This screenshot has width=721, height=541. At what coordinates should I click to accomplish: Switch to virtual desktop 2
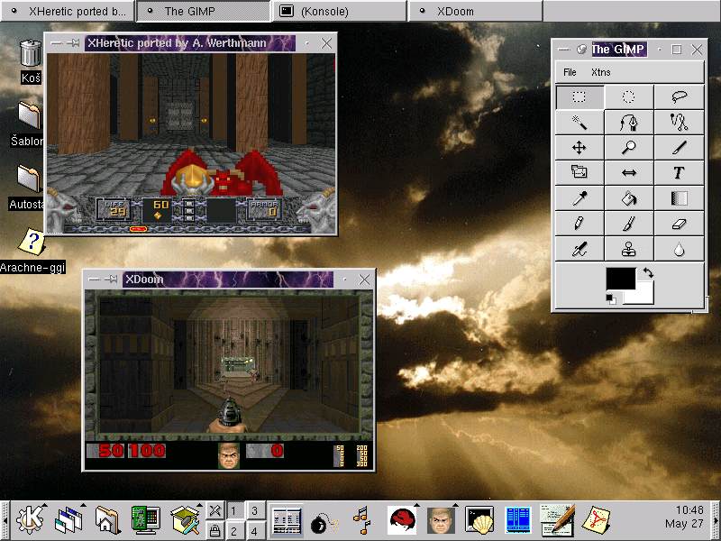[x=234, y=530]
